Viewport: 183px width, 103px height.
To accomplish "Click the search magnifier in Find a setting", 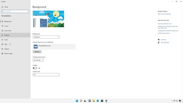I will [27, 11].
